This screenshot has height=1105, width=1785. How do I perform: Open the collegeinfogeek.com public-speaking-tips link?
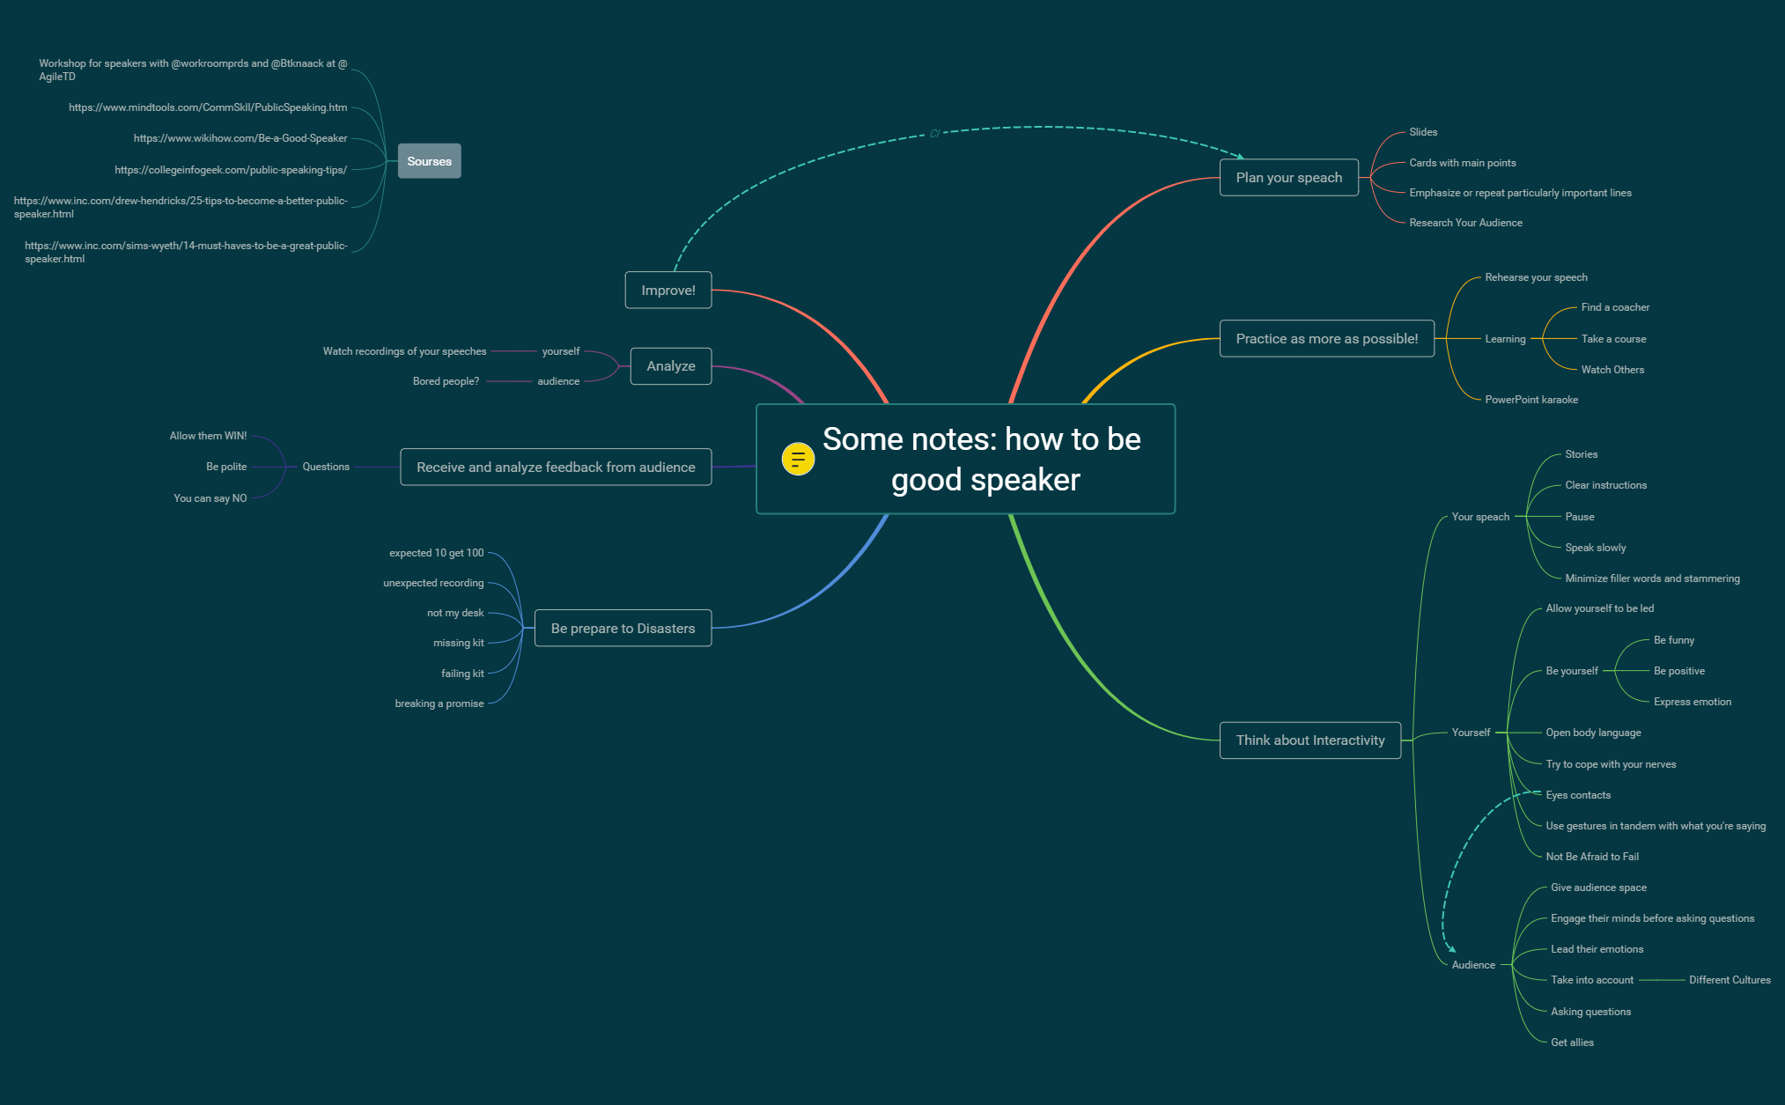coord(231,169)
